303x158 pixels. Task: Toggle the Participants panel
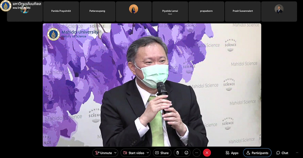click(x=257, y=153)
